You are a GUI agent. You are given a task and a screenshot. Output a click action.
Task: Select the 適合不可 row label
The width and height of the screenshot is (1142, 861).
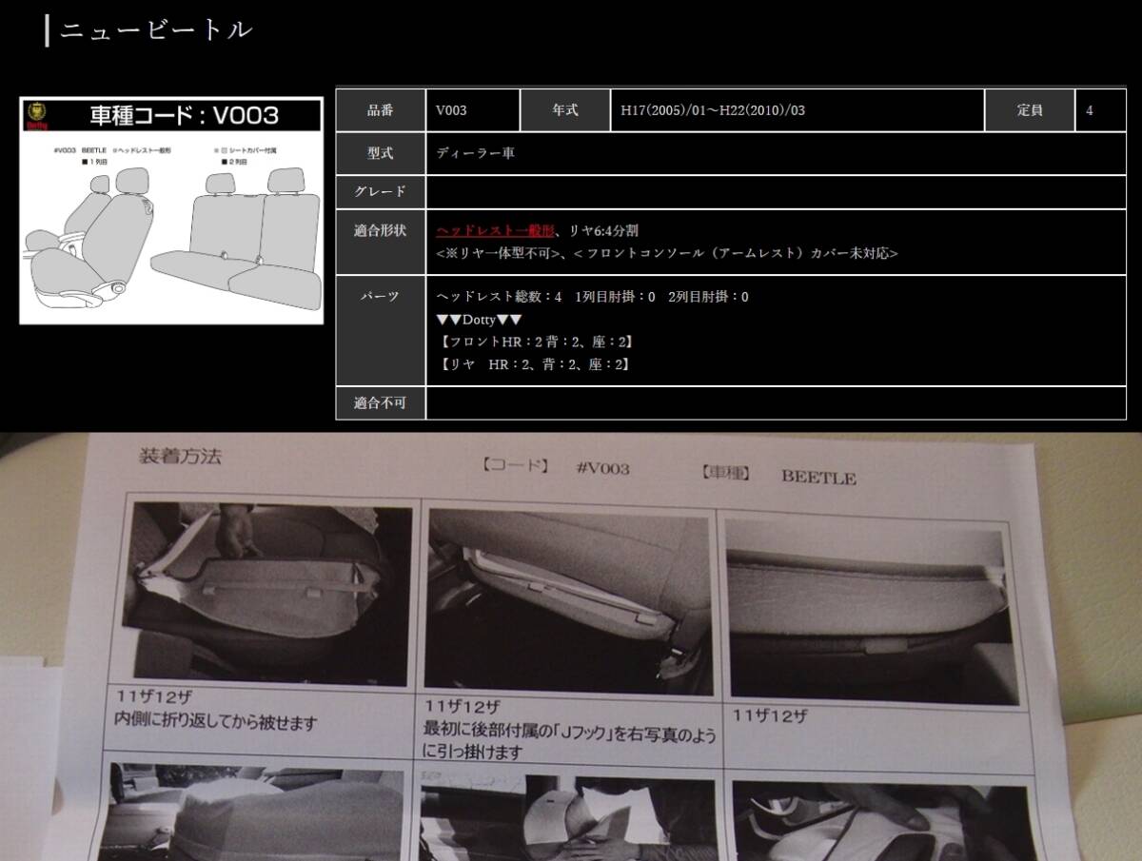(381, 402)
